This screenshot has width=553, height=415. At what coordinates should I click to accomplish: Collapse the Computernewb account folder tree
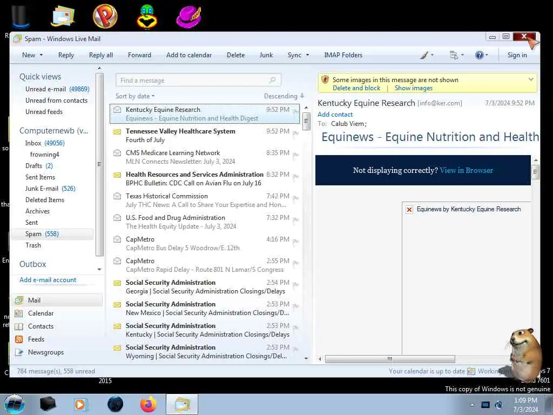[x=53, y=131]
